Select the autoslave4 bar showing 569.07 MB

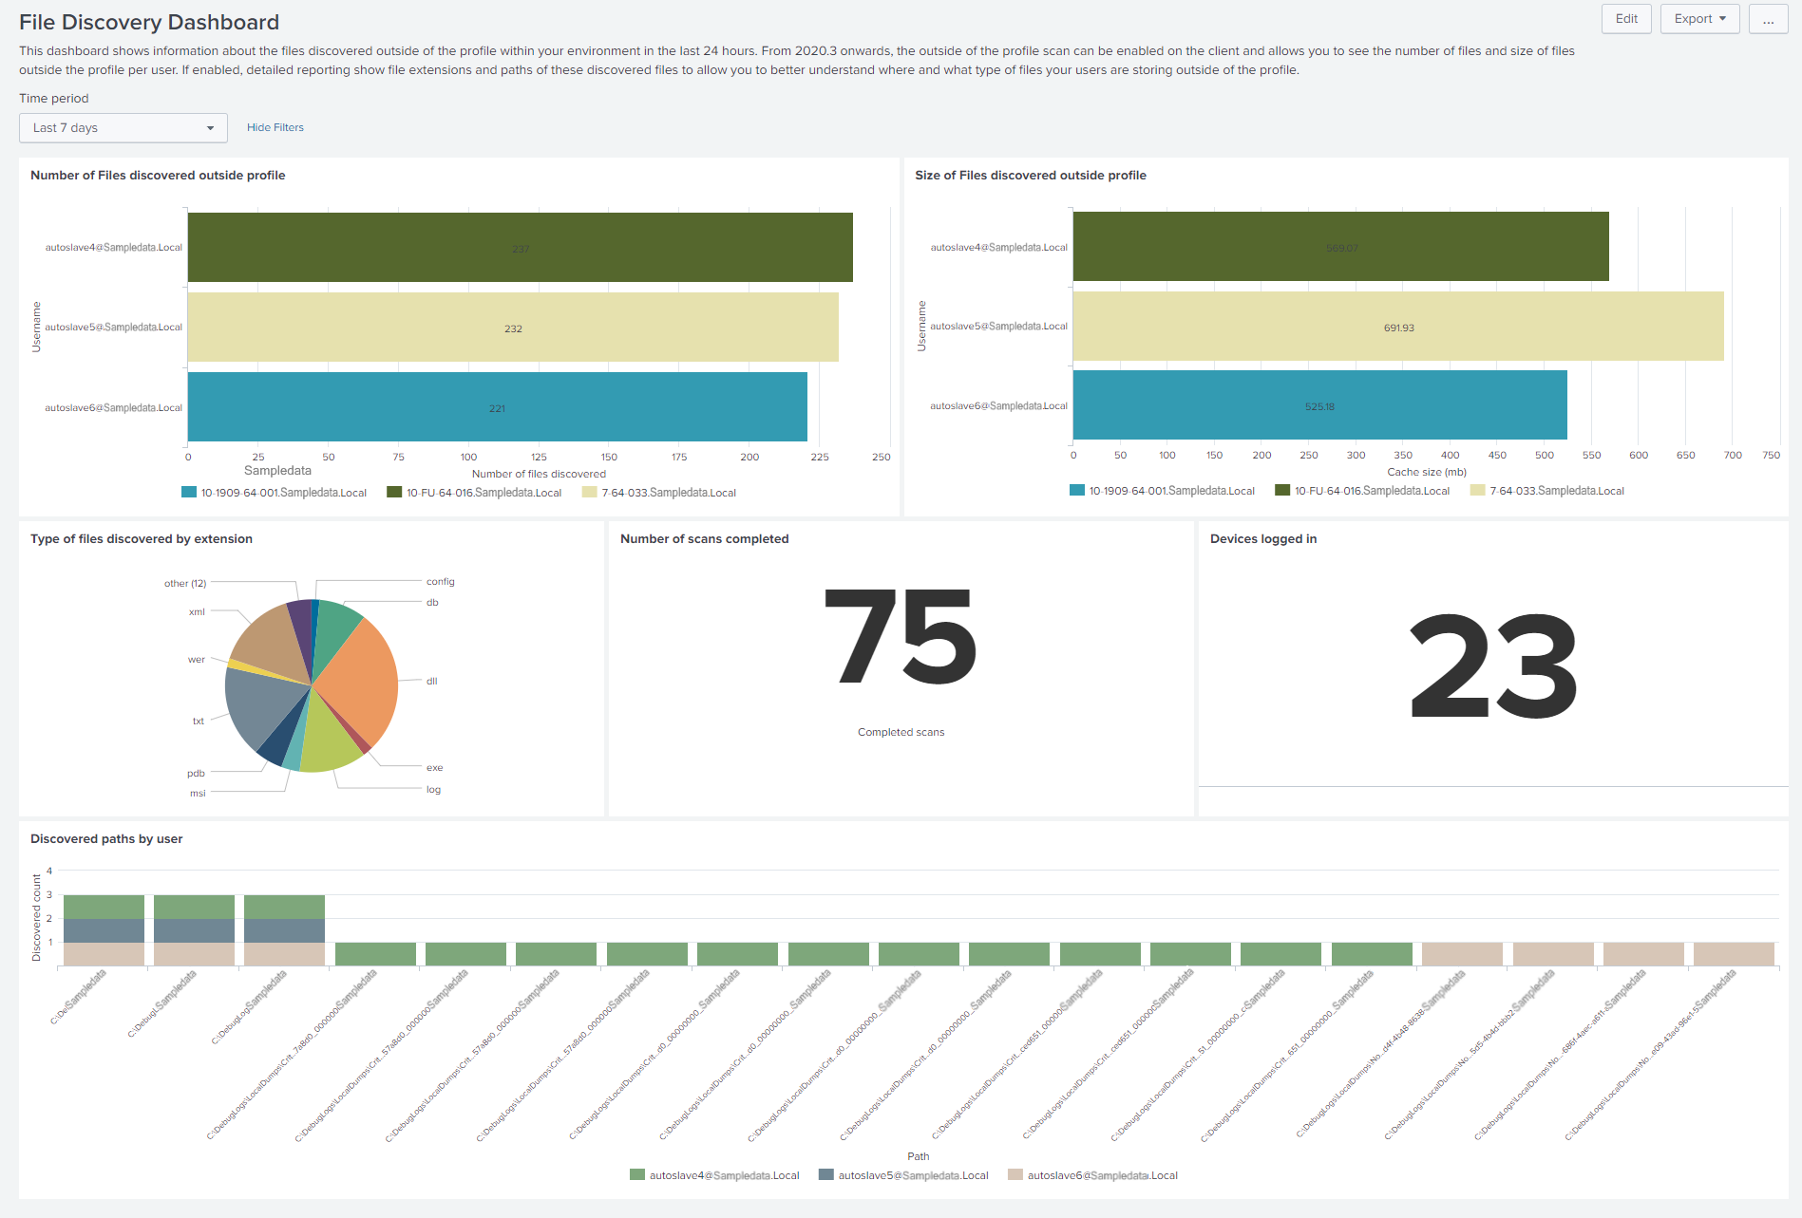1341,247
